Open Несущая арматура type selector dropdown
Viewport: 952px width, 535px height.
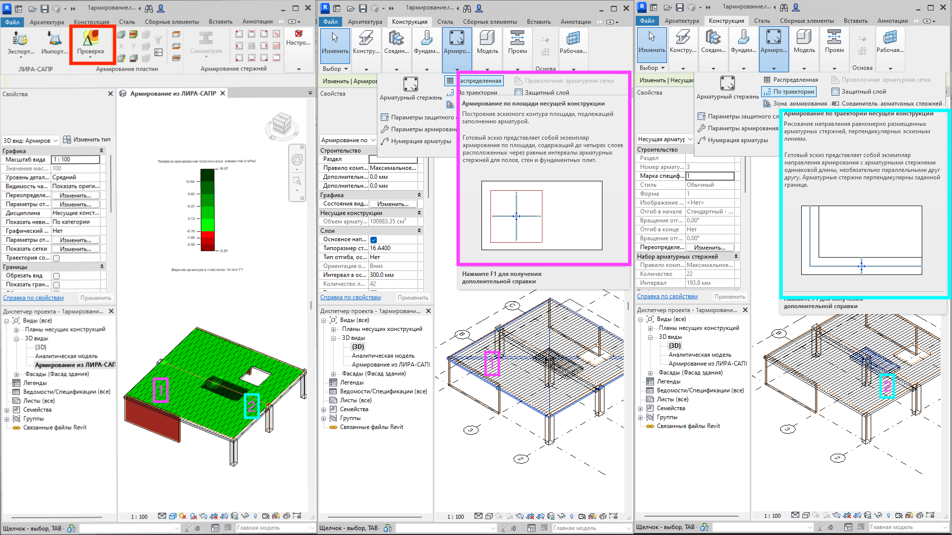689,139
